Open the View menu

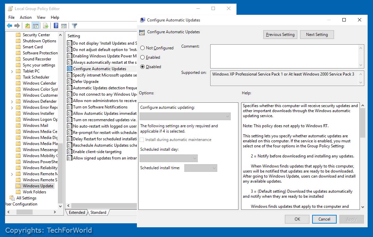(41, 17)
